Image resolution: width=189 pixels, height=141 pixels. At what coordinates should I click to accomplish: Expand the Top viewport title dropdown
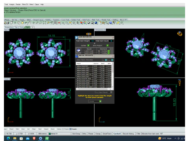(x=9, y=30)
